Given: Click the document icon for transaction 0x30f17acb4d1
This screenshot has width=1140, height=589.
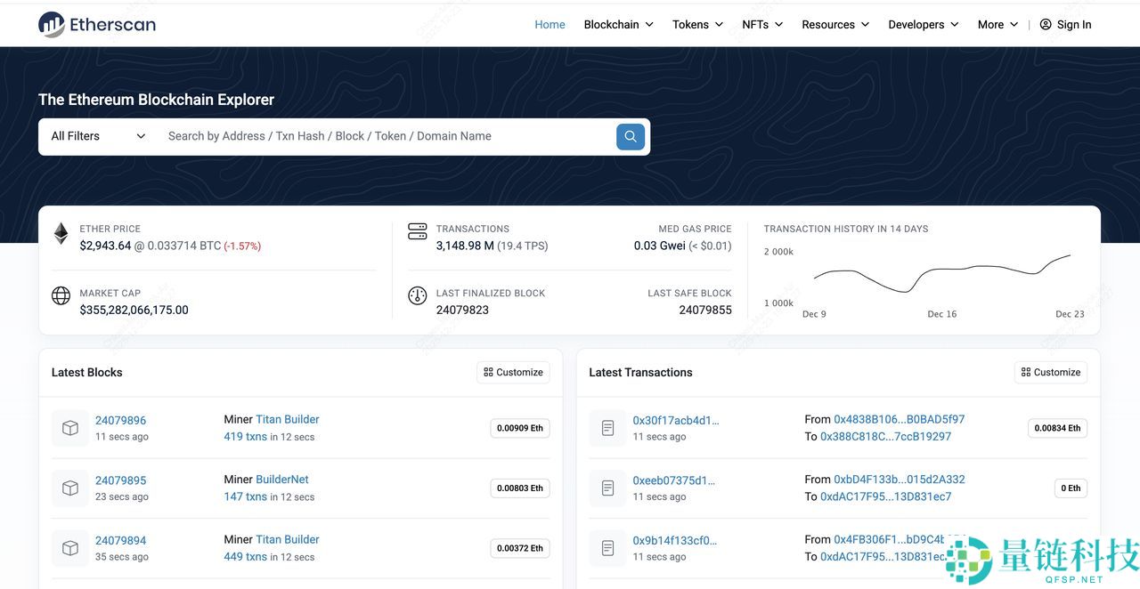Looking at the screenshot, I should pyautogui.click(x=607, y=428).
